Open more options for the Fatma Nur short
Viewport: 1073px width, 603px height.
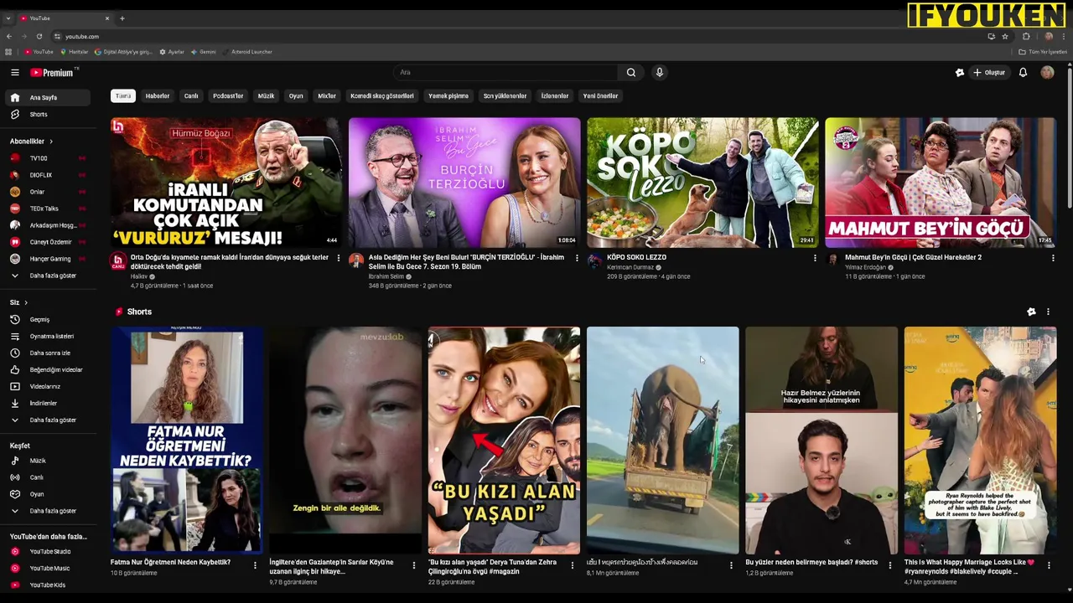[x=255, y=565]
